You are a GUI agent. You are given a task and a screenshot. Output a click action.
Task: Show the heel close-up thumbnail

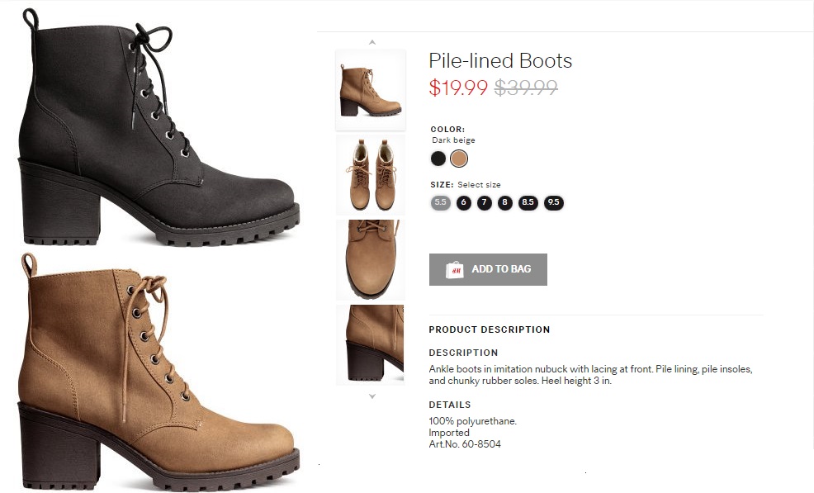[x=371, y=344]
